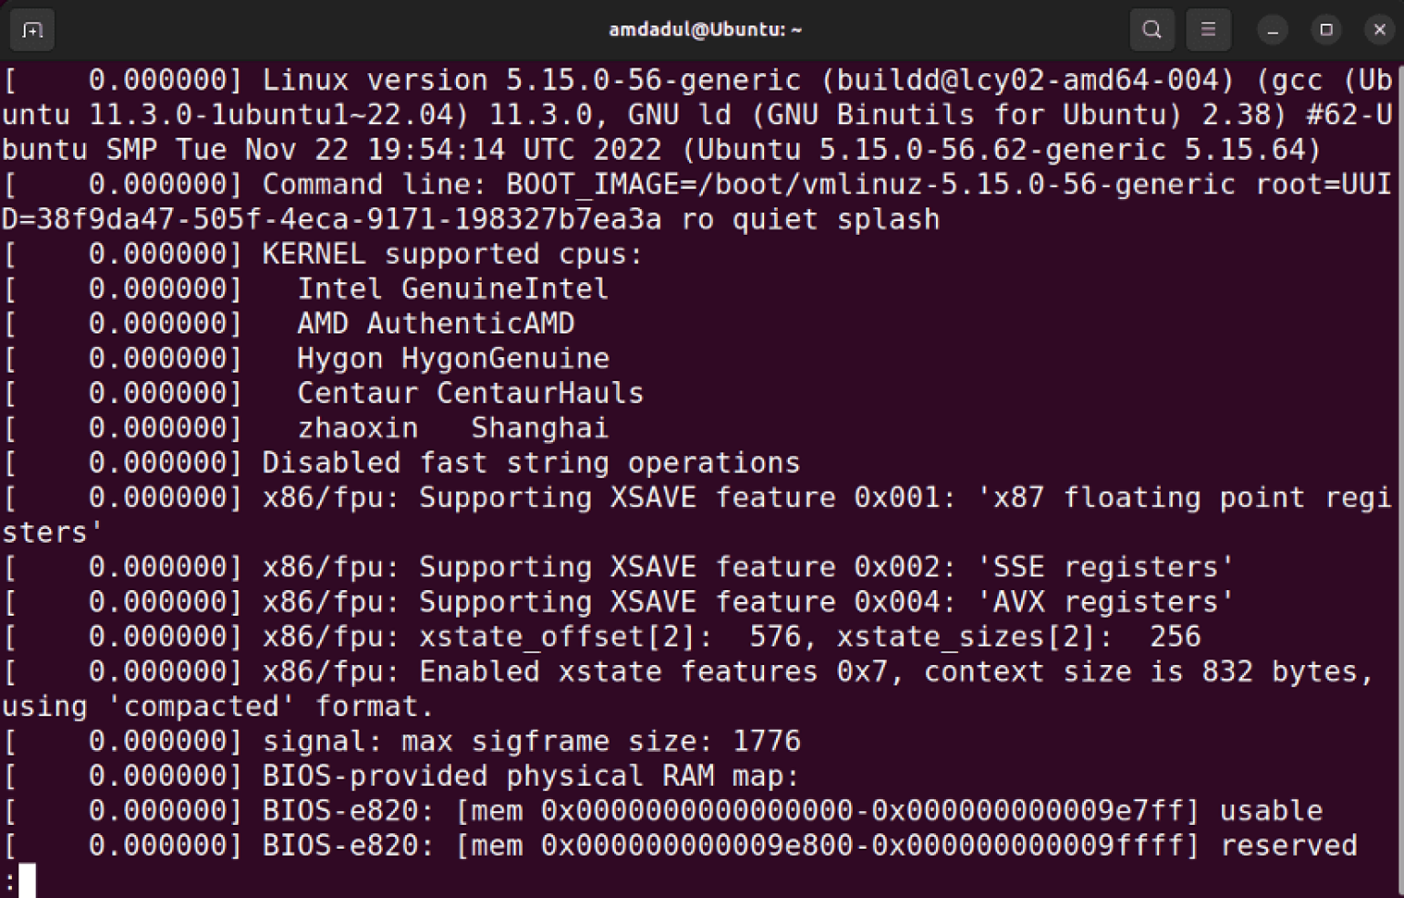
Task: Click the BIOS-provided physical RAM map line
Action: [x=530, y=776]
